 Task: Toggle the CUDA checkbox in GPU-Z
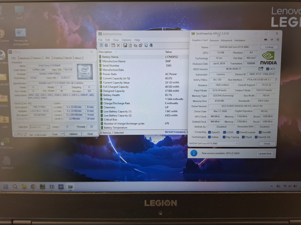[x=224, y=132]
